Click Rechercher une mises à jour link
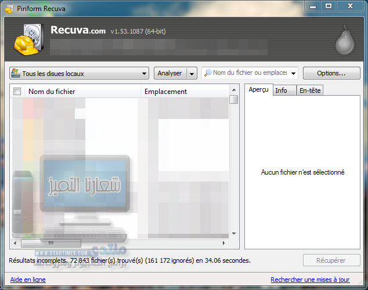Viewport: 368px width, 290px height. [x=310, y=280]
